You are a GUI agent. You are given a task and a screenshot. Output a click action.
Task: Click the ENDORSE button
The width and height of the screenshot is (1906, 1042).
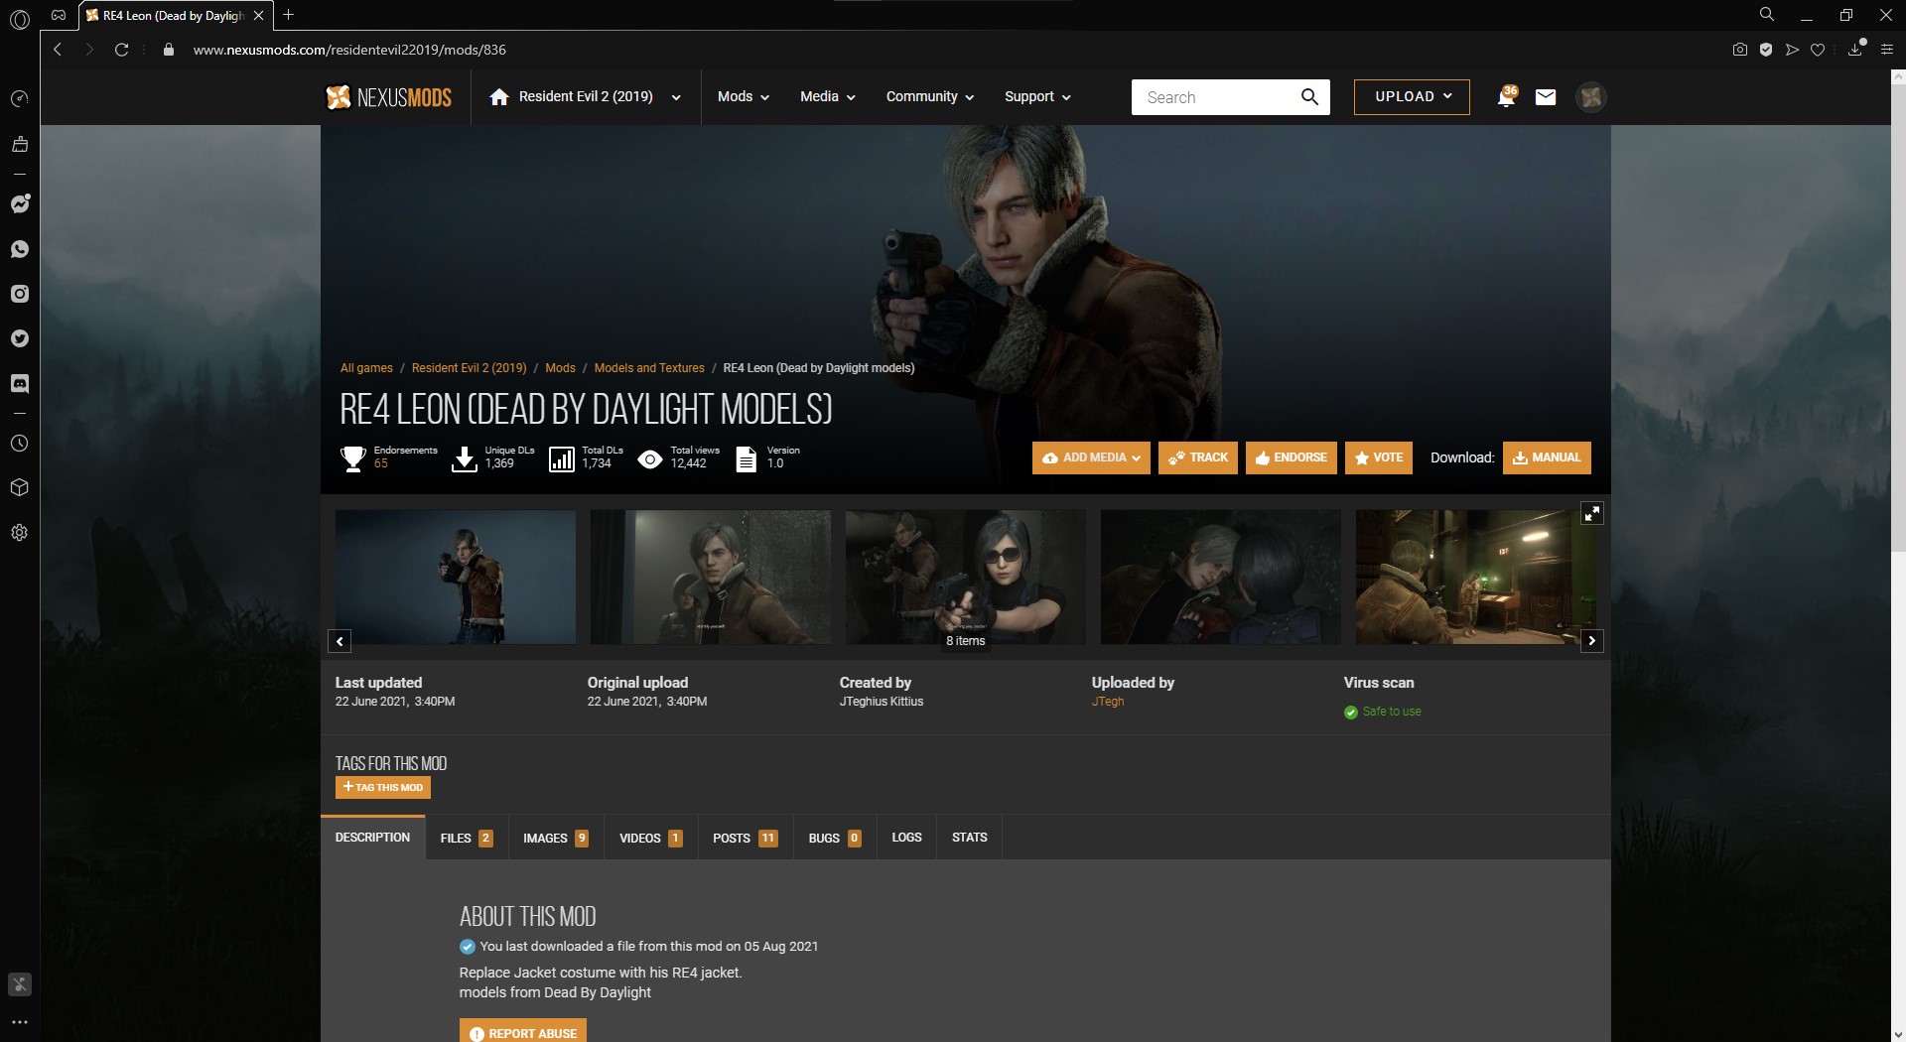(1292, 457)
